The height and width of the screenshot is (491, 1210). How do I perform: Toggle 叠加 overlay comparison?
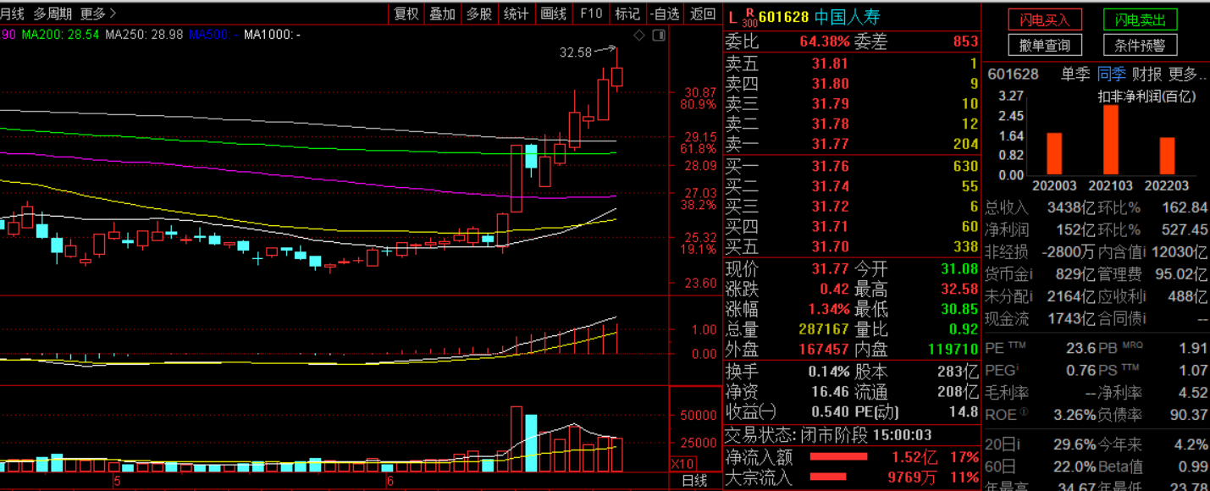pyautogui.click(x=442, y=14)
